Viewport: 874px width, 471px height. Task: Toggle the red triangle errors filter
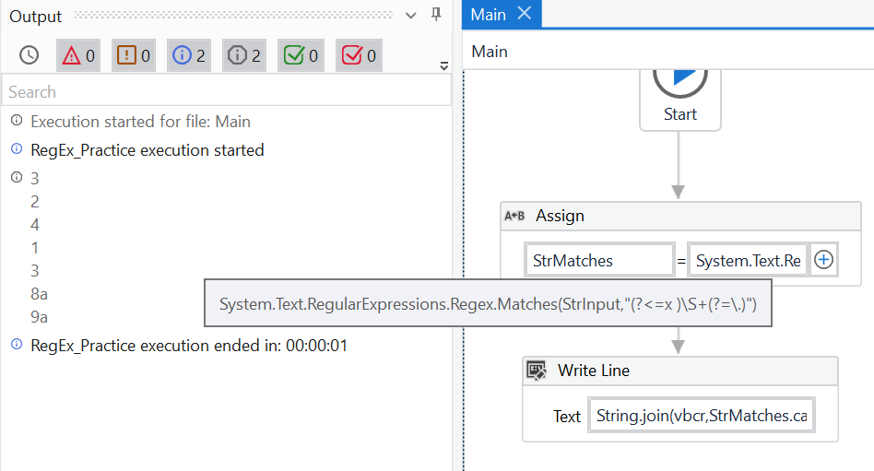point(78,55)
